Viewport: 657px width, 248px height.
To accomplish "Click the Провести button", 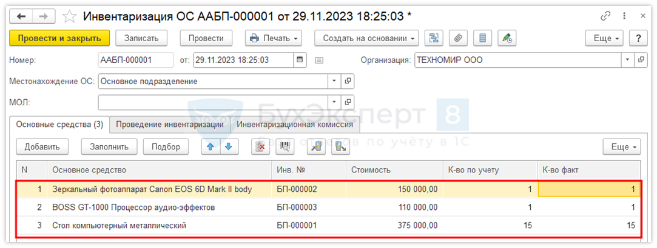I will pos(206,38).
